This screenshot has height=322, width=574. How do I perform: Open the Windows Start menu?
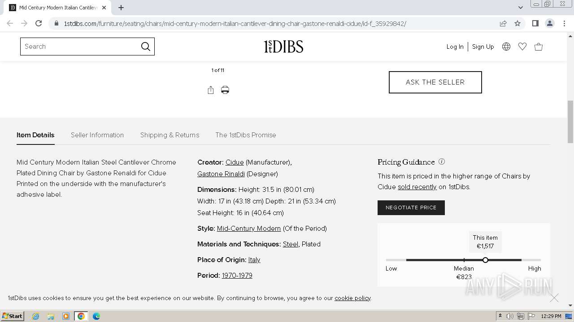click(12, 316)
